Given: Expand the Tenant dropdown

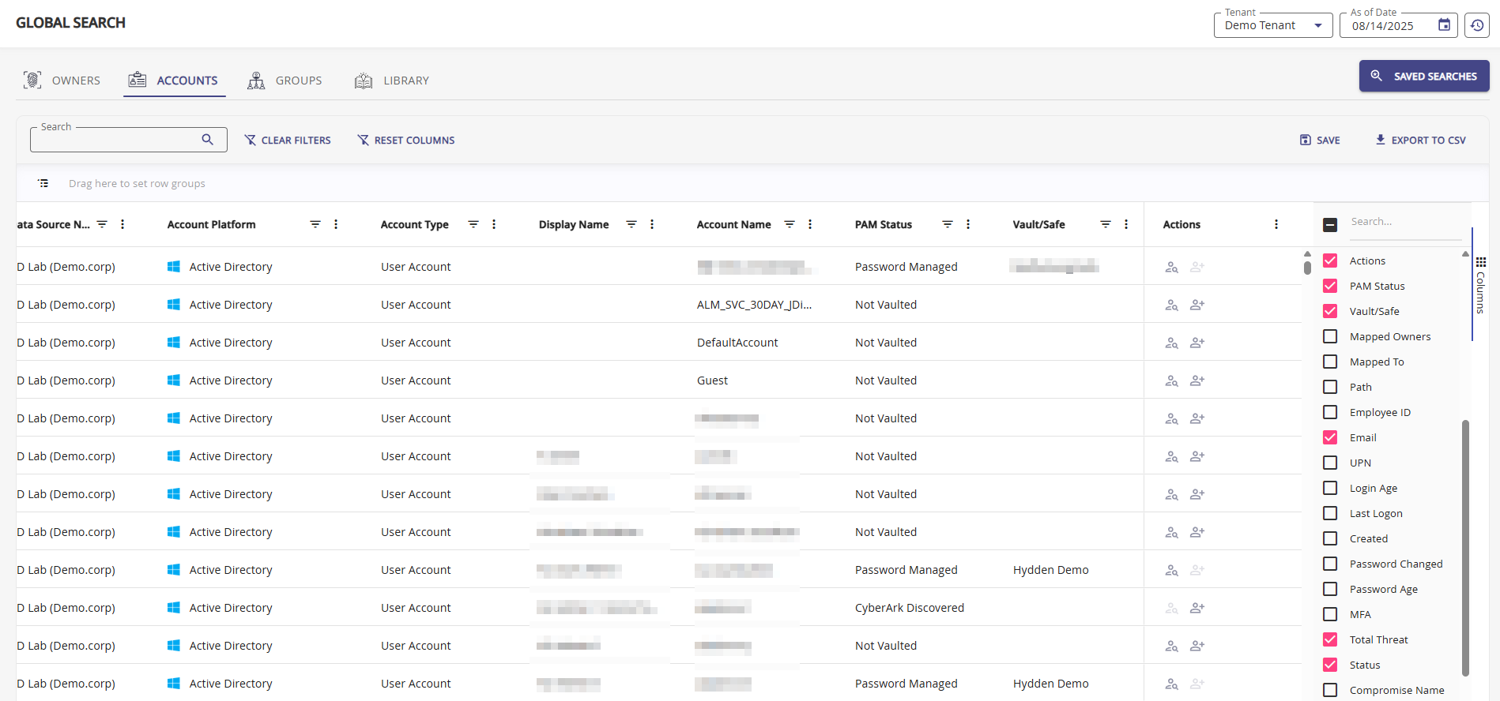Looking at the screenshot, I should click(1317, 25).
